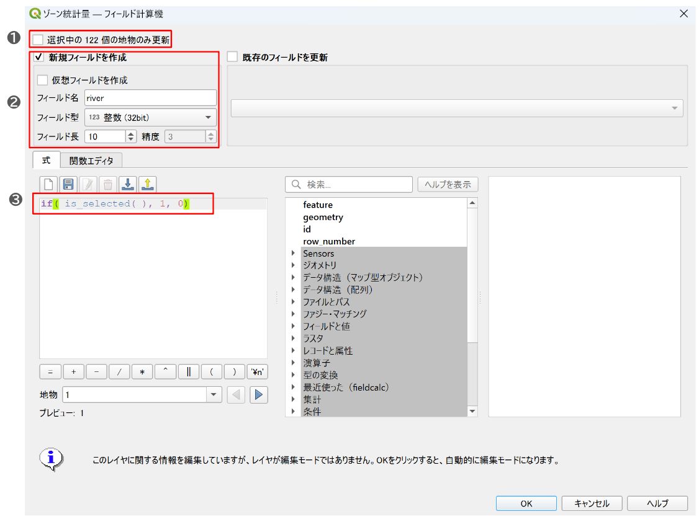Expand the 条件 group

293,411
